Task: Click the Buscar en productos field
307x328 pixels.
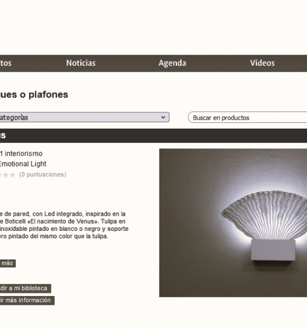Action: [x=247, y=118]
